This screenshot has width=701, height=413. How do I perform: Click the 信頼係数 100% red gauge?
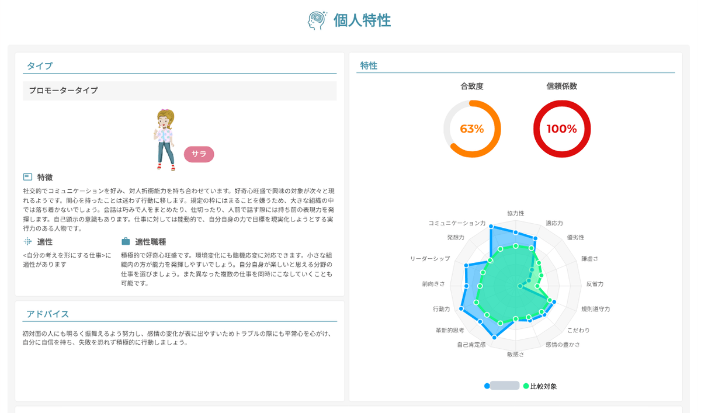pos(562,129)
